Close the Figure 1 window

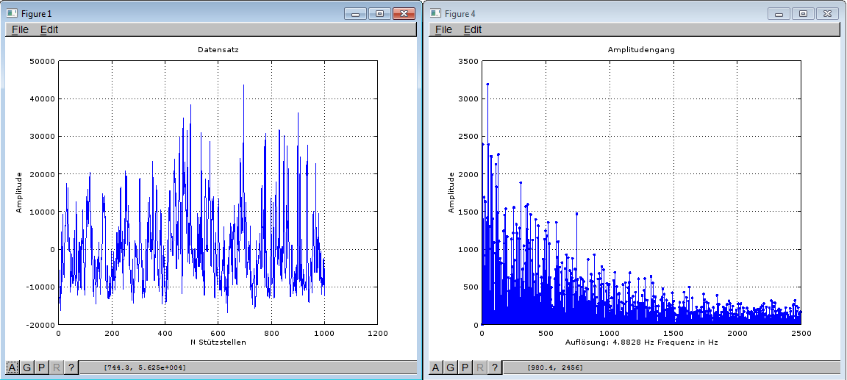(x=404, y=14)
